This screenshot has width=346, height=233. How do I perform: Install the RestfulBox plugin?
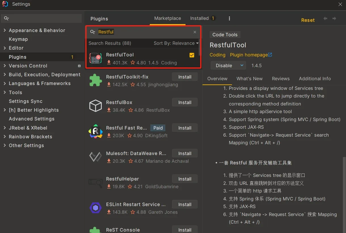(x=185, y=102)
